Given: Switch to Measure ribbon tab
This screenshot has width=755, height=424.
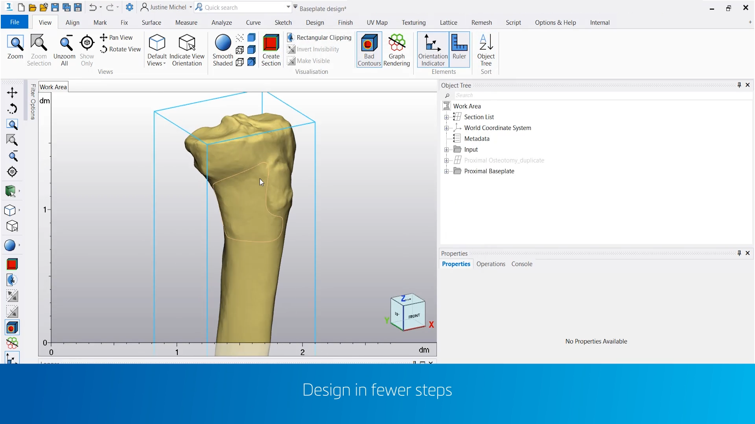Looking at the screenshot, I should click(186, 22).
